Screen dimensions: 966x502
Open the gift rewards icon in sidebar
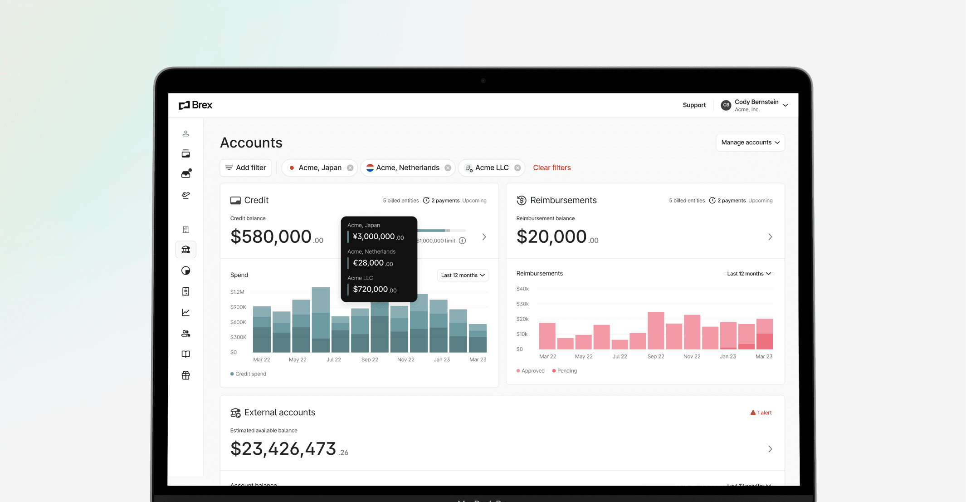click(185, 375)
